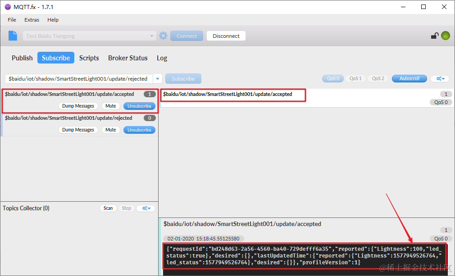Select QoS 2 for subscription
The width and height of the screenshot is (455, 276).
pyautogui.click(x=378, y=78)
